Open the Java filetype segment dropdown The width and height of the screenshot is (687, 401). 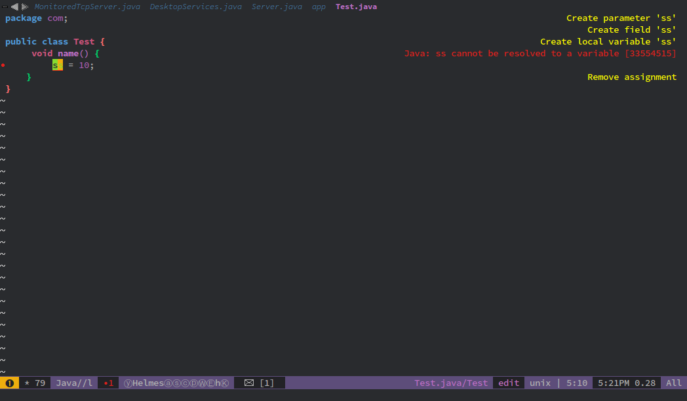(x=73, y=383)
